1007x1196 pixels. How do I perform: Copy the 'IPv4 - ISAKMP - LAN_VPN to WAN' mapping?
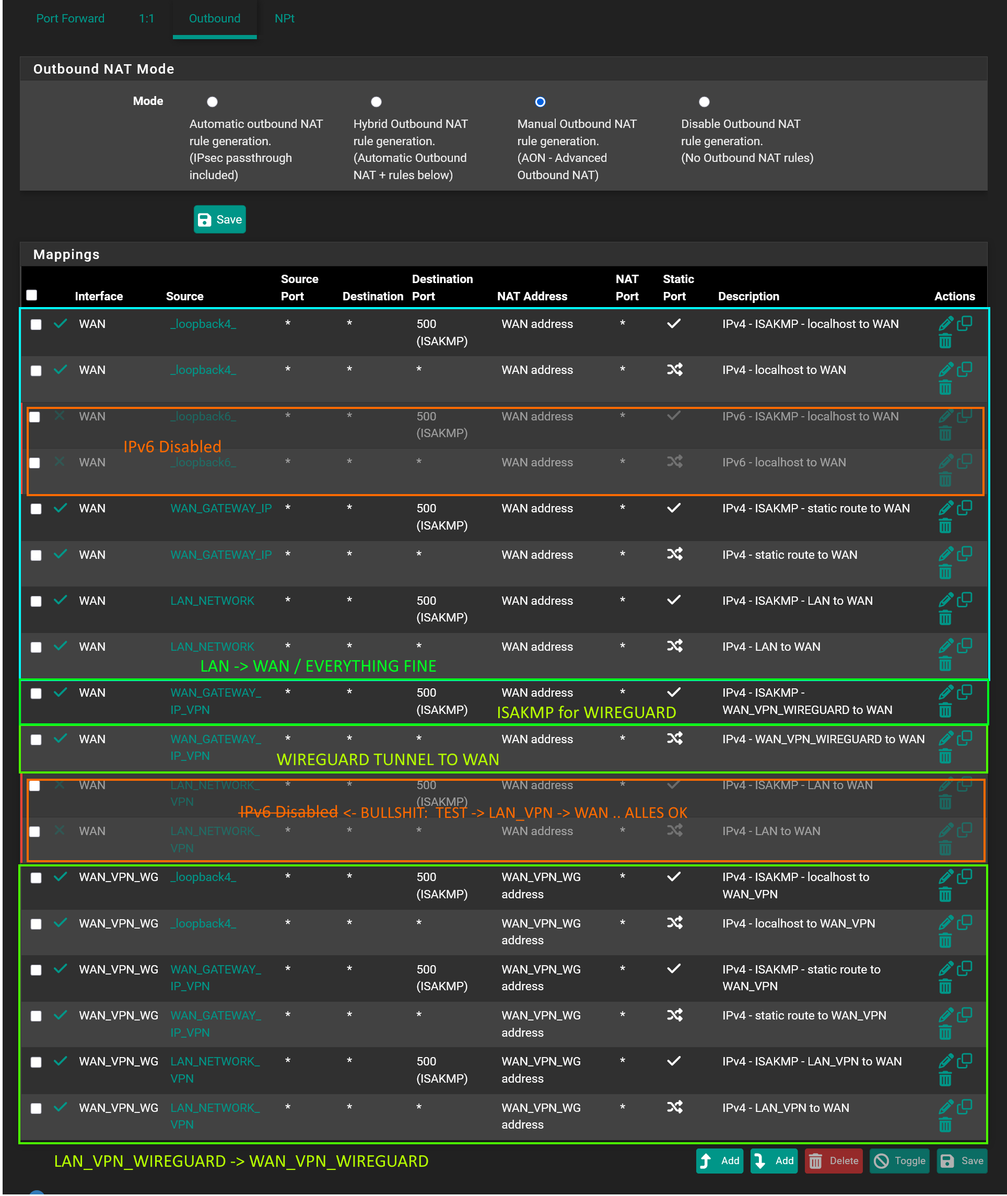pyautogui.click(x=964, y=1061)
